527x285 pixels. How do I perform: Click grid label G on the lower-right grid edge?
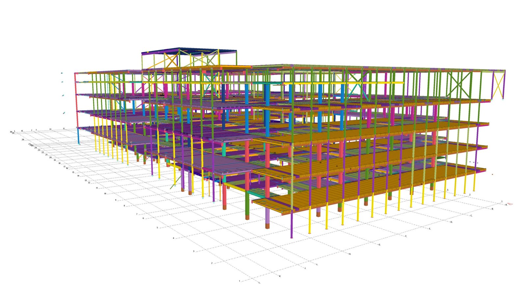tap(379, 245)
